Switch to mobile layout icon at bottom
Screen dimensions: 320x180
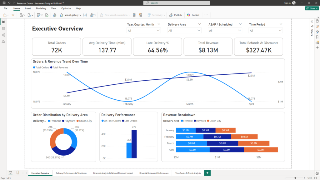point(18,173)
